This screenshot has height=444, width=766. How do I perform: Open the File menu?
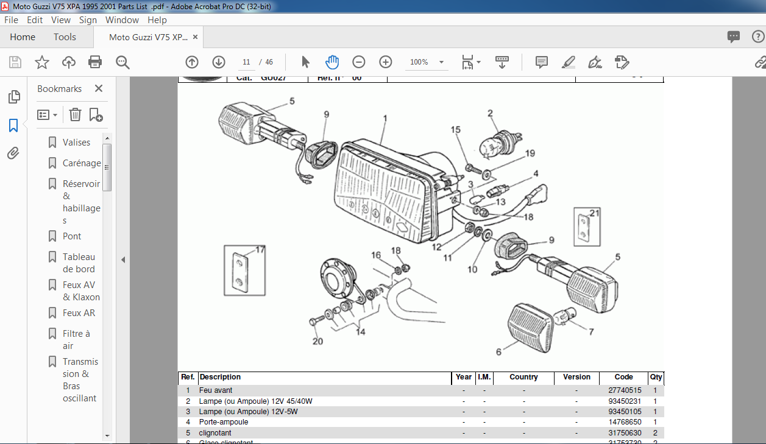[11, 20]
